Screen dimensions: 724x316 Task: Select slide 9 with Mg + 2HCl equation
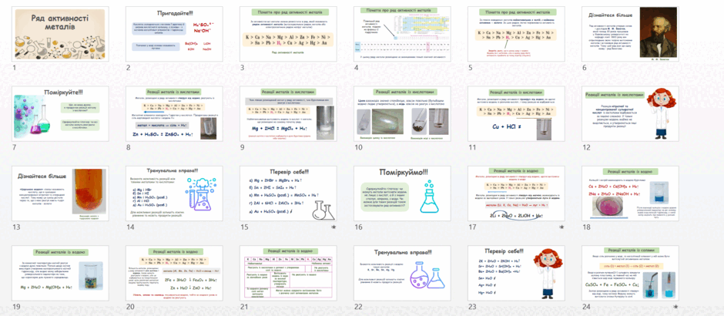(288, 113)
